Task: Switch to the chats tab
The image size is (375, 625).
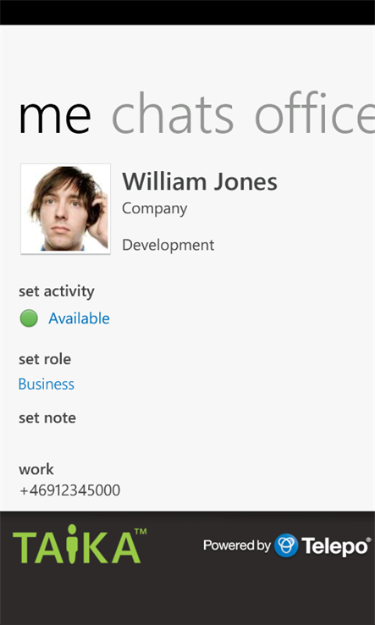Action: point(173,114)
